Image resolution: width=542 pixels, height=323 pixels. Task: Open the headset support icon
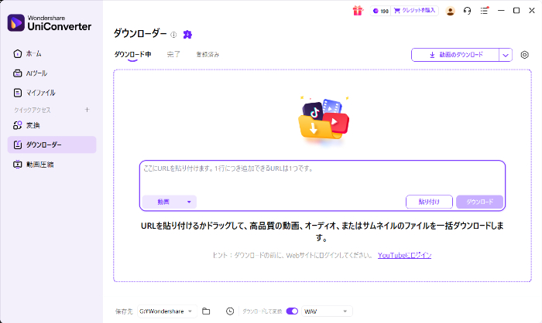pyautogui.click(x=467, y=11)
